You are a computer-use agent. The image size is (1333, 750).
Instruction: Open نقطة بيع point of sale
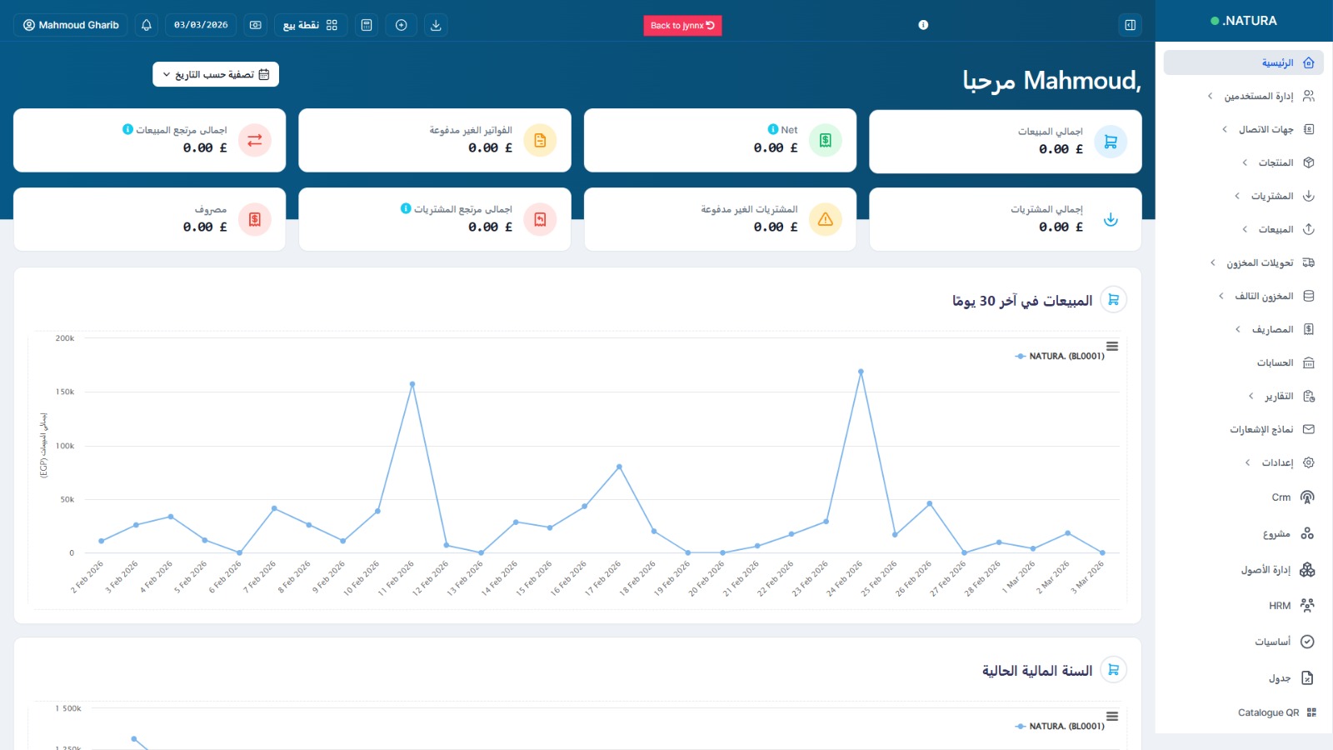pos(311,25)
